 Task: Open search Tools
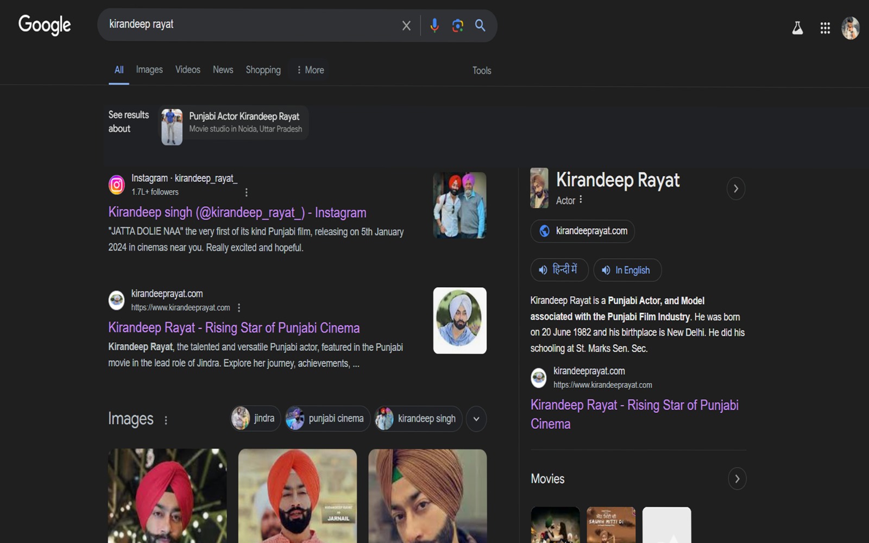pos(482,71)
